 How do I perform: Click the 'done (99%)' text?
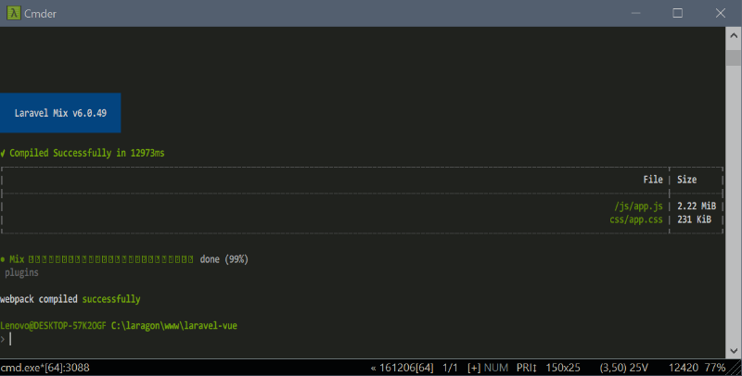(224, 259)
